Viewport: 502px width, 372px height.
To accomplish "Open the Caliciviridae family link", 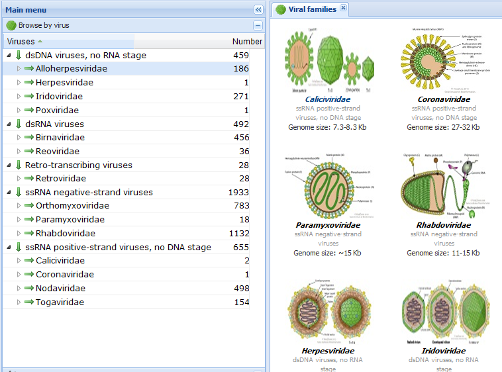I will click(327, 99).
